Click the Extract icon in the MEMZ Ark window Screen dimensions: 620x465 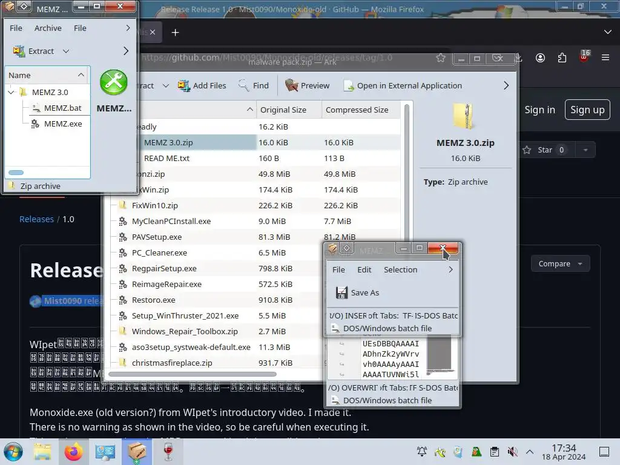tap(19, 51)
